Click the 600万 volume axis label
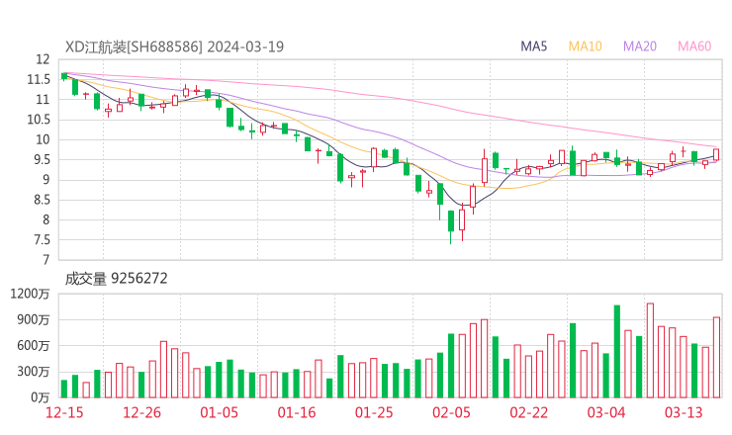The width and height of the screenshot is (732, 435). (34, 346)
